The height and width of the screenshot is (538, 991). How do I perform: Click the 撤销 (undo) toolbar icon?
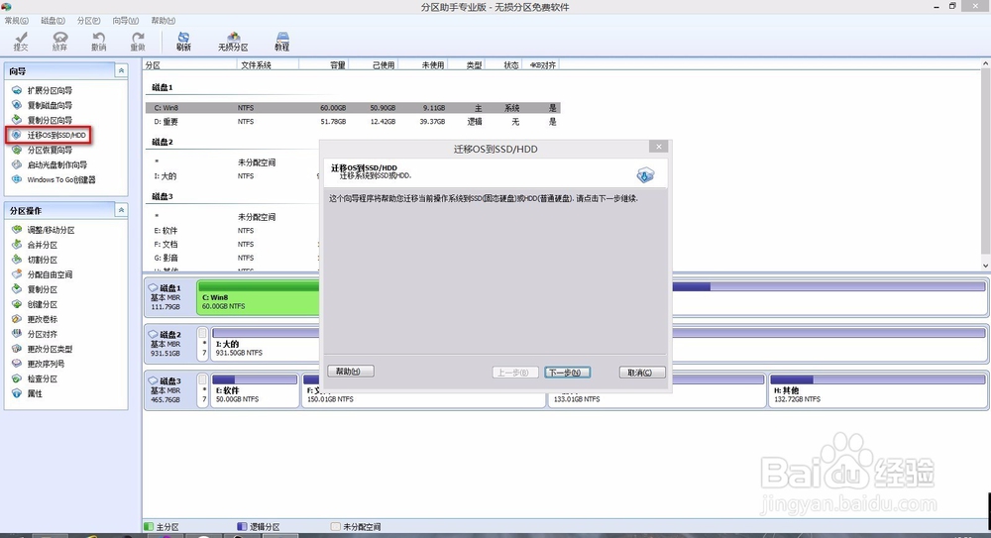[x=98, y=42]
